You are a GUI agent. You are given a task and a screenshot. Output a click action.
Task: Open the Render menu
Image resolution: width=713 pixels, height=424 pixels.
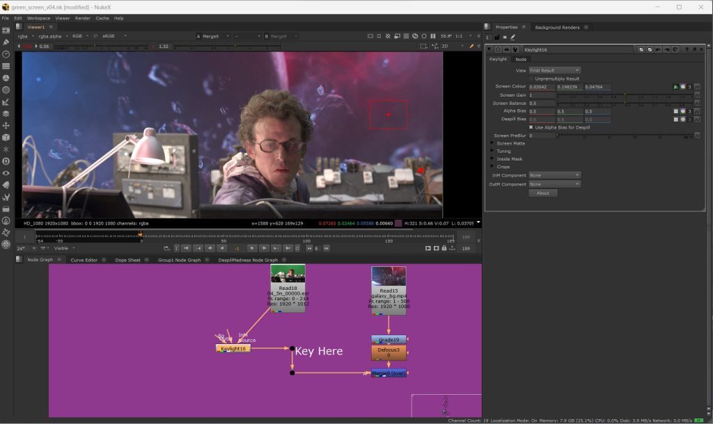[82, 18]
